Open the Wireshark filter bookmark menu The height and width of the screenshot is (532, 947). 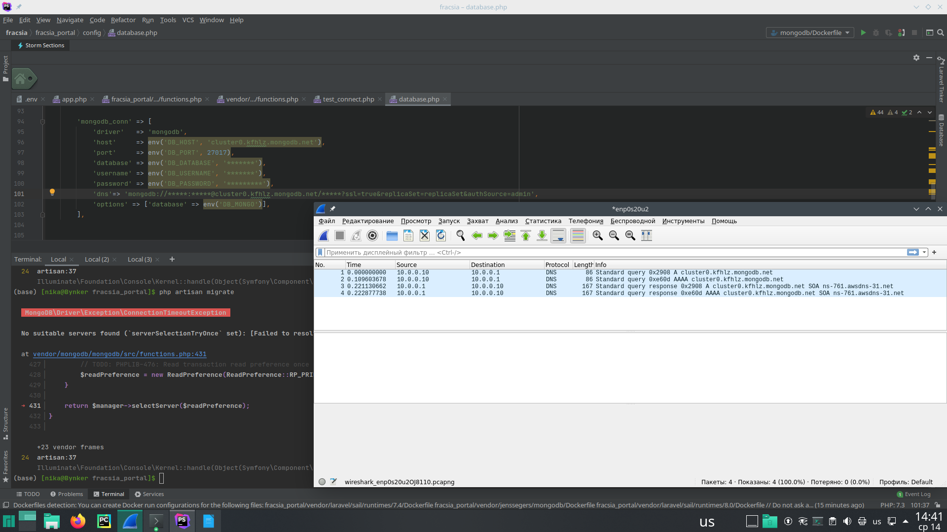coord(320,253)
